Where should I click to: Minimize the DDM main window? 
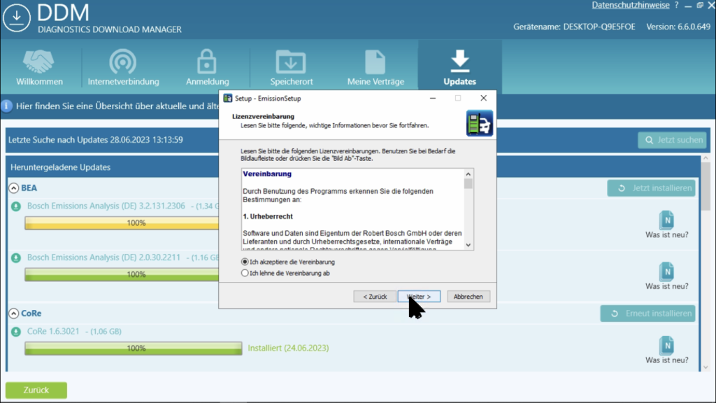(x=688, y=6)
